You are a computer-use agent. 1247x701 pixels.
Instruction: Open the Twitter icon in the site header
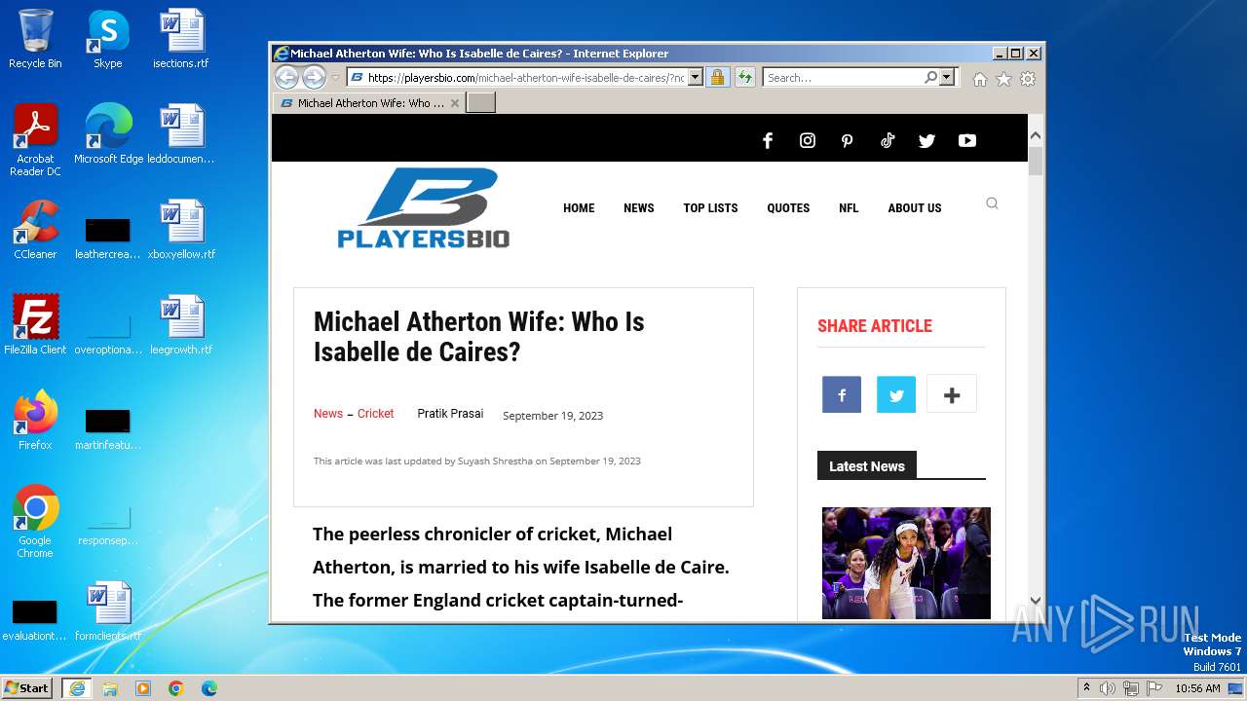pos(926,140)
